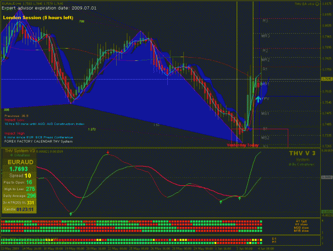Click the Candle 01:23:11 countdown timer
The height and width of the screenshot is (251, 333).
tap(19, 209)
